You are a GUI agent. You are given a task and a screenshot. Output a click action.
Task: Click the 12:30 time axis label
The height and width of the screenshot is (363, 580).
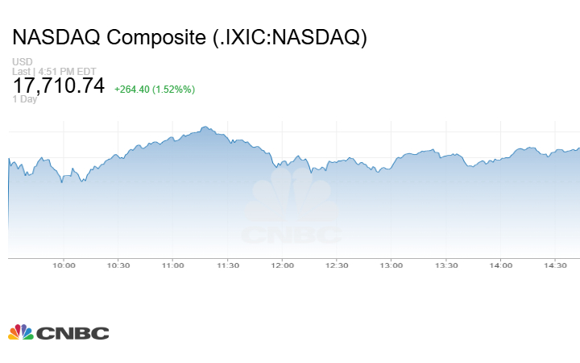[337, 265]
